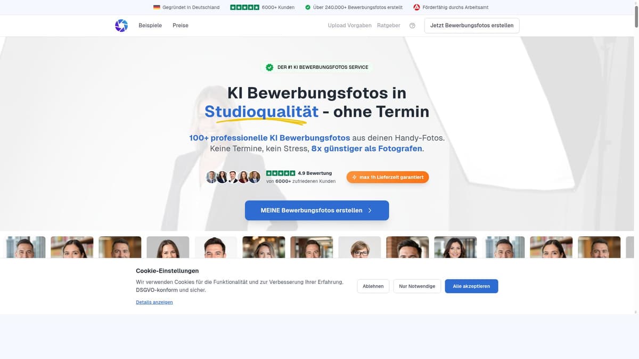Expand cookie details via Details anzeigen
Viewport: 639px width, 359px height.
tap(154, 302)
